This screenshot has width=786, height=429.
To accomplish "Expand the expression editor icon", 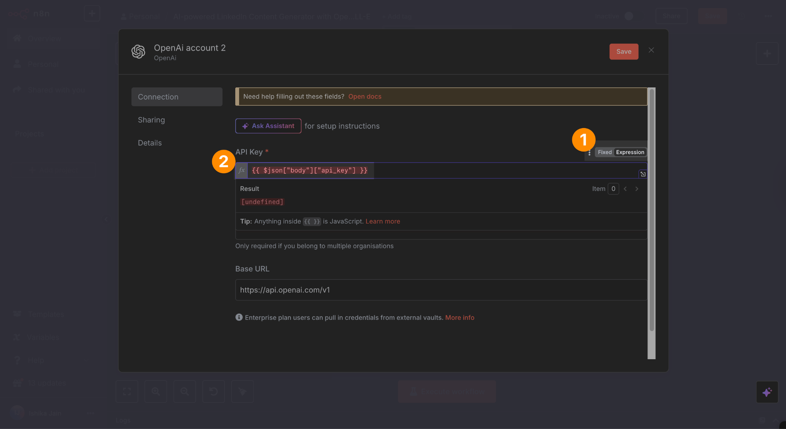I will pyautogui.click(x=643, y=174).
